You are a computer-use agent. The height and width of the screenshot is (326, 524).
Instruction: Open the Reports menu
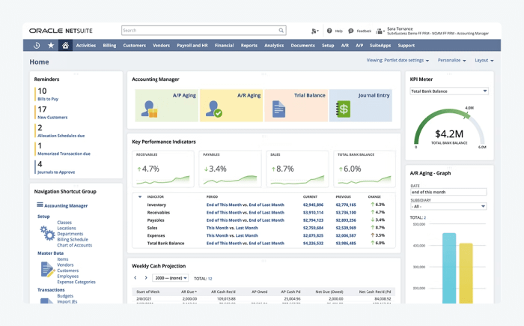tap(249, 45)
